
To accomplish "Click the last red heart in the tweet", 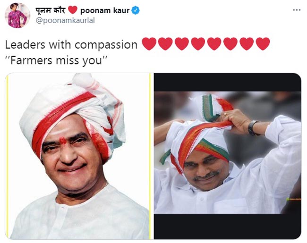I will pos(263,44).
